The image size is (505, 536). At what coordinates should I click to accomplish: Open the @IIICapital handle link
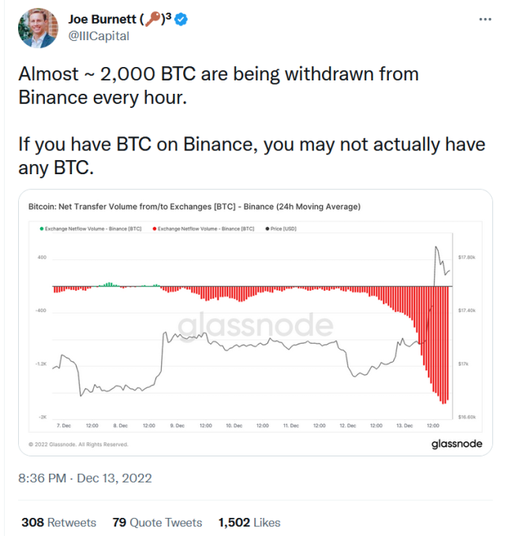click(99, 36)
